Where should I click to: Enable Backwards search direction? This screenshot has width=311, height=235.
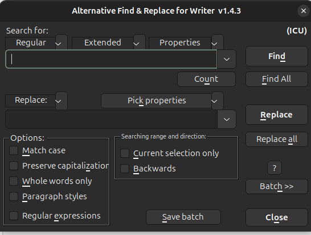pyautogui.click(x=125, y=169)
